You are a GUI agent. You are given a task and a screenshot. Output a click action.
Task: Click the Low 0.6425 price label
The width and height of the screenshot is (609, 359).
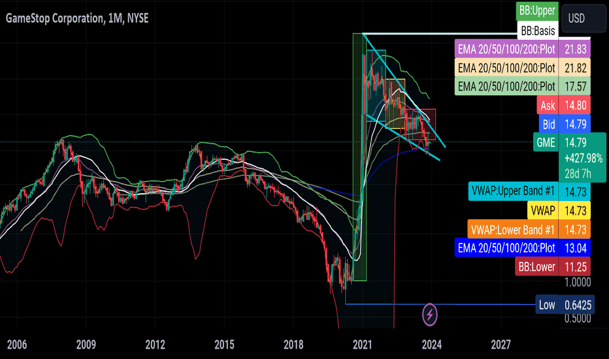565,305
